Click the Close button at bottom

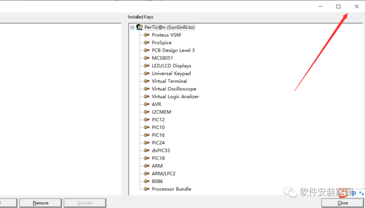point(343,203)
